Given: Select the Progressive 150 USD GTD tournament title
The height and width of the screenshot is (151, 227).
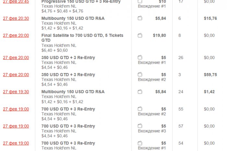Looking at the screenshot, I should coord(81,2).
